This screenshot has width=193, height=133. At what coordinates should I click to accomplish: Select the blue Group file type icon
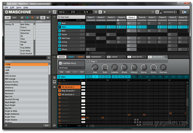point(27,18)
